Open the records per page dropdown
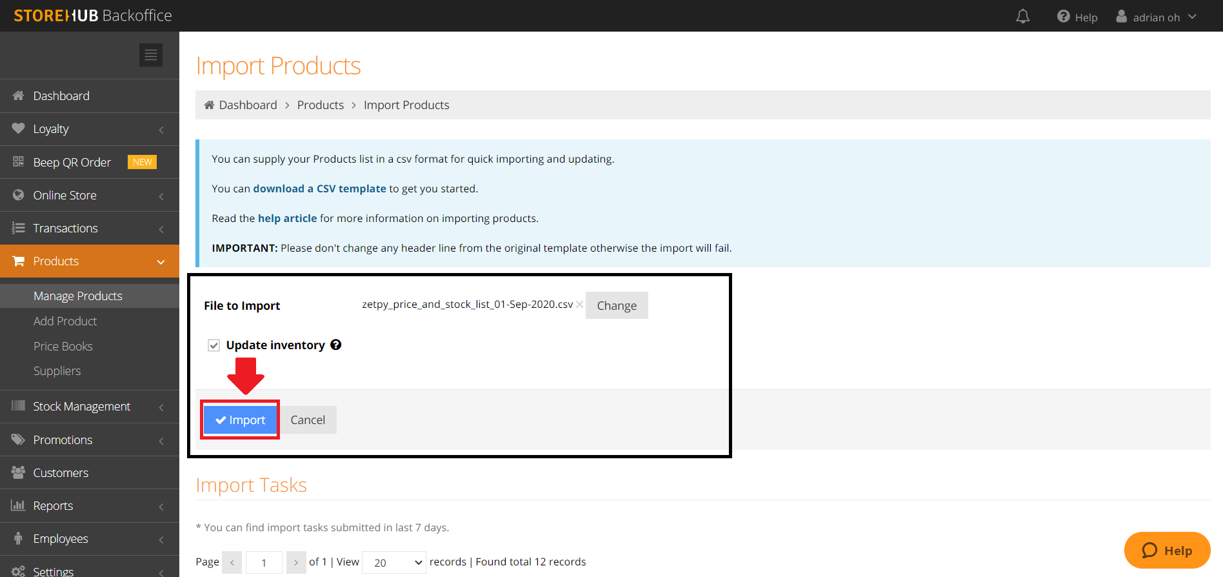 tap(394, 562)
